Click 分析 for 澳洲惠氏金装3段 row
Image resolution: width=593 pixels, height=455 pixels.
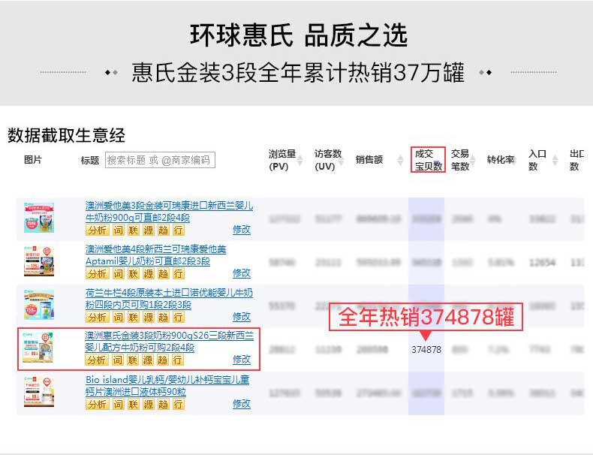[x=96, y=360]
